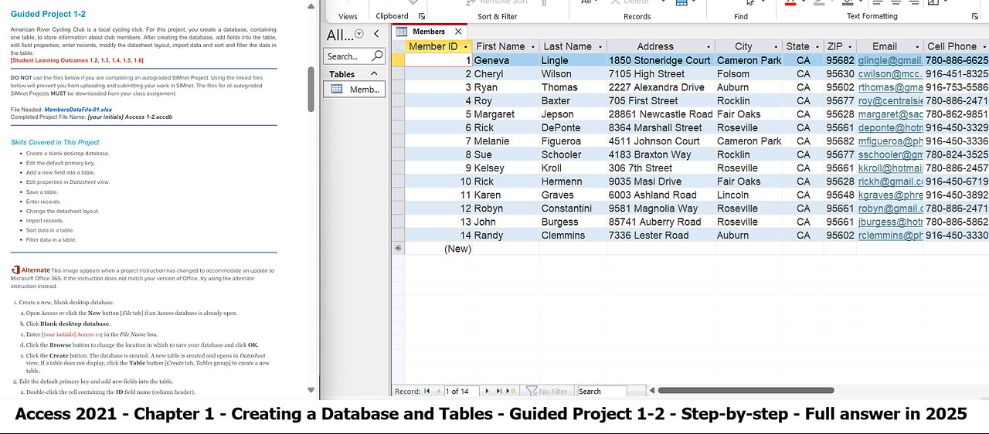Select the cell 'Constantini' in Last Name
989x434 pixels.
pyautogui.click(x=573, y=209)
